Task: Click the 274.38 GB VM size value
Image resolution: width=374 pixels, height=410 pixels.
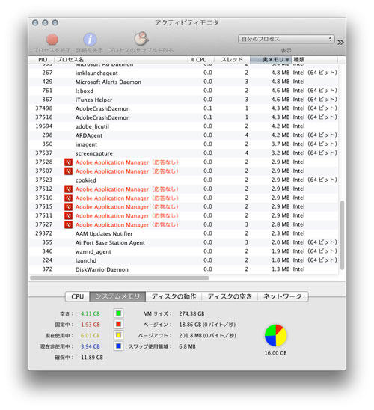Action: [191, 313]
